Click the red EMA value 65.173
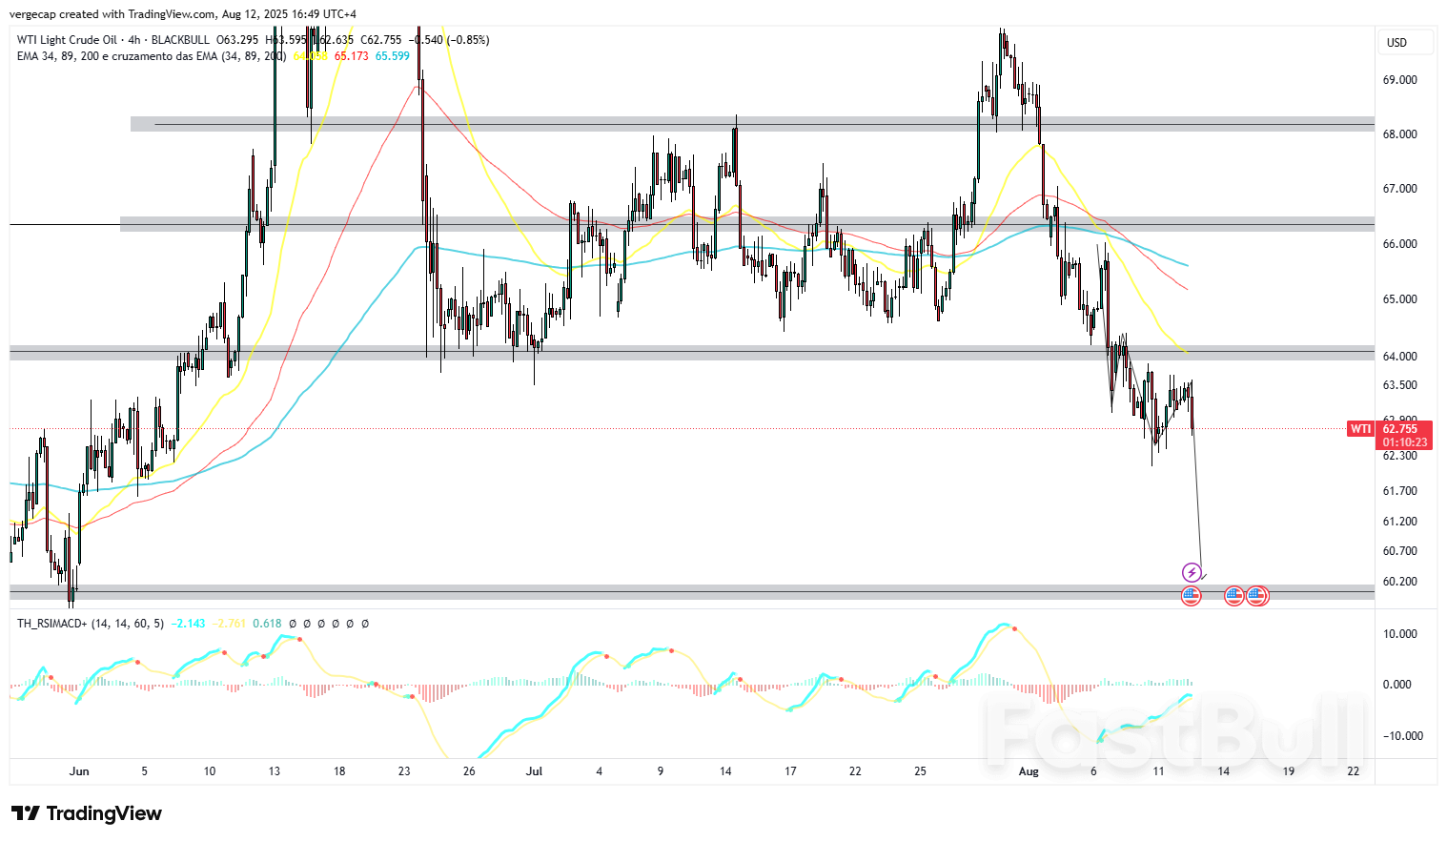Screen dimensions: 1447x842 [x=351, y=56]
